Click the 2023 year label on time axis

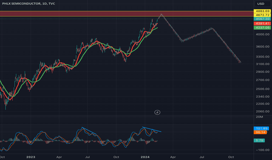coord(31,157)
